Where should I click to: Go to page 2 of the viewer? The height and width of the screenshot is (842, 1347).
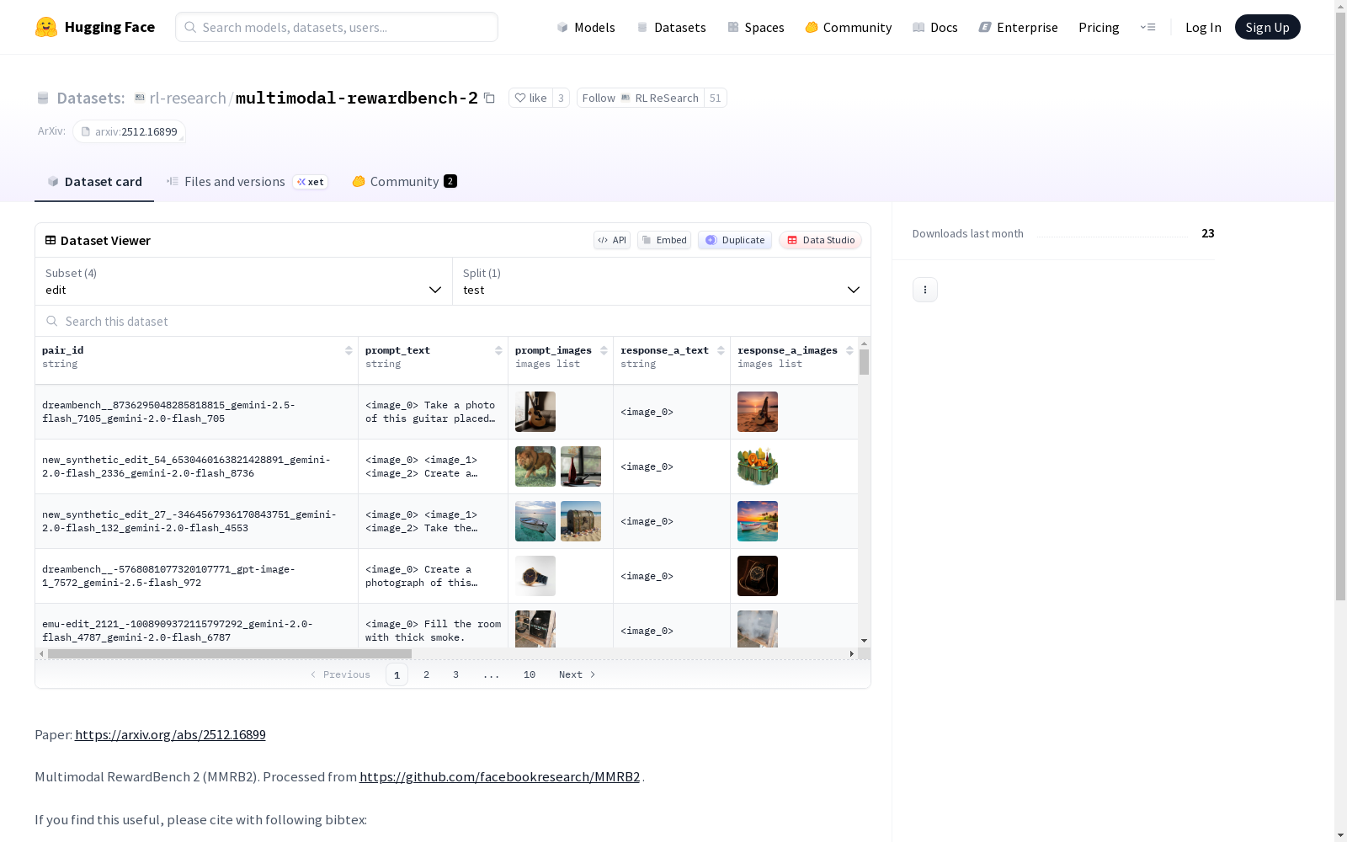(x=427, y=674)
